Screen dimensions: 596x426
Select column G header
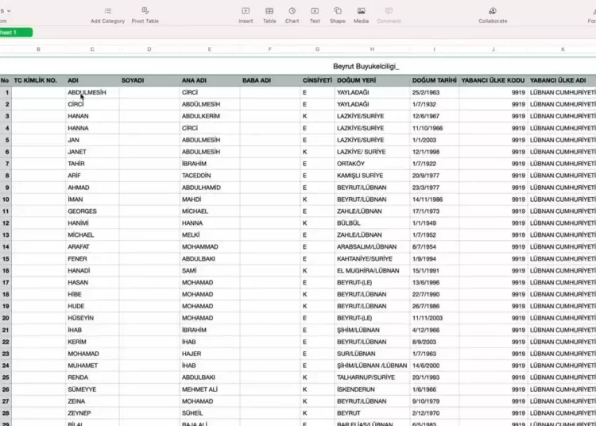pyautogui.click(x=317, y=49)
